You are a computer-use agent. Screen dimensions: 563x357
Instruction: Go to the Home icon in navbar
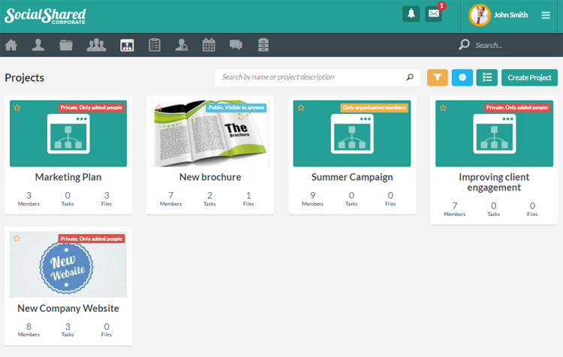coord(11,45)
